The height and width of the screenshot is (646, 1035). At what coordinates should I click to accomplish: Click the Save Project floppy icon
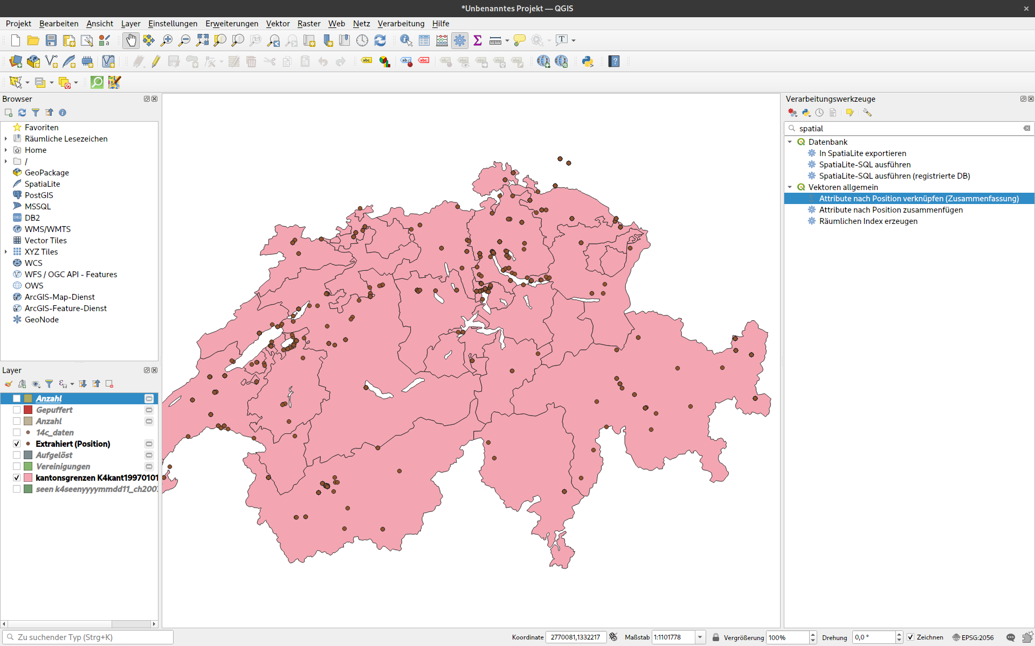coord(51,40)
